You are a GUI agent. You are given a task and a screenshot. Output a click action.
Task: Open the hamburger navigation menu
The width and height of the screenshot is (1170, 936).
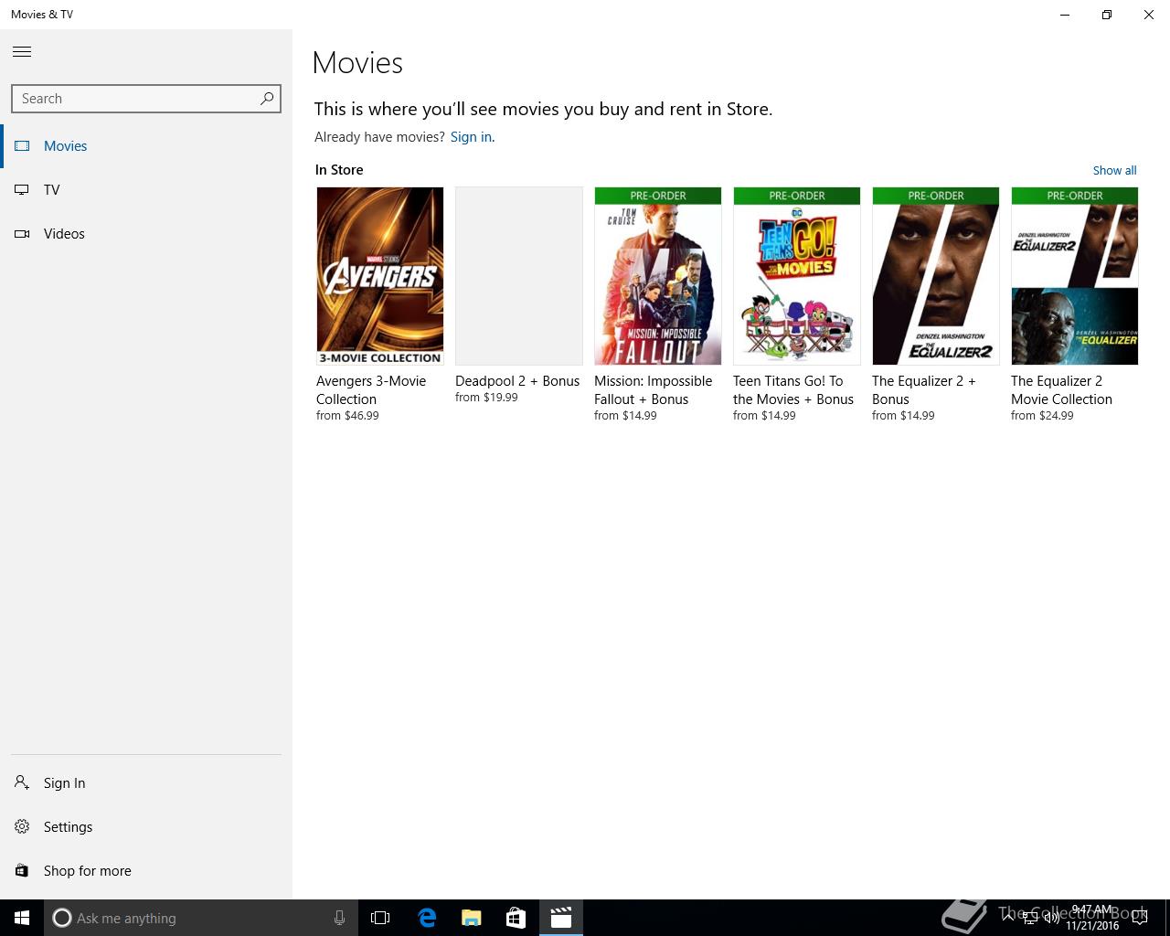coord(22,51)
